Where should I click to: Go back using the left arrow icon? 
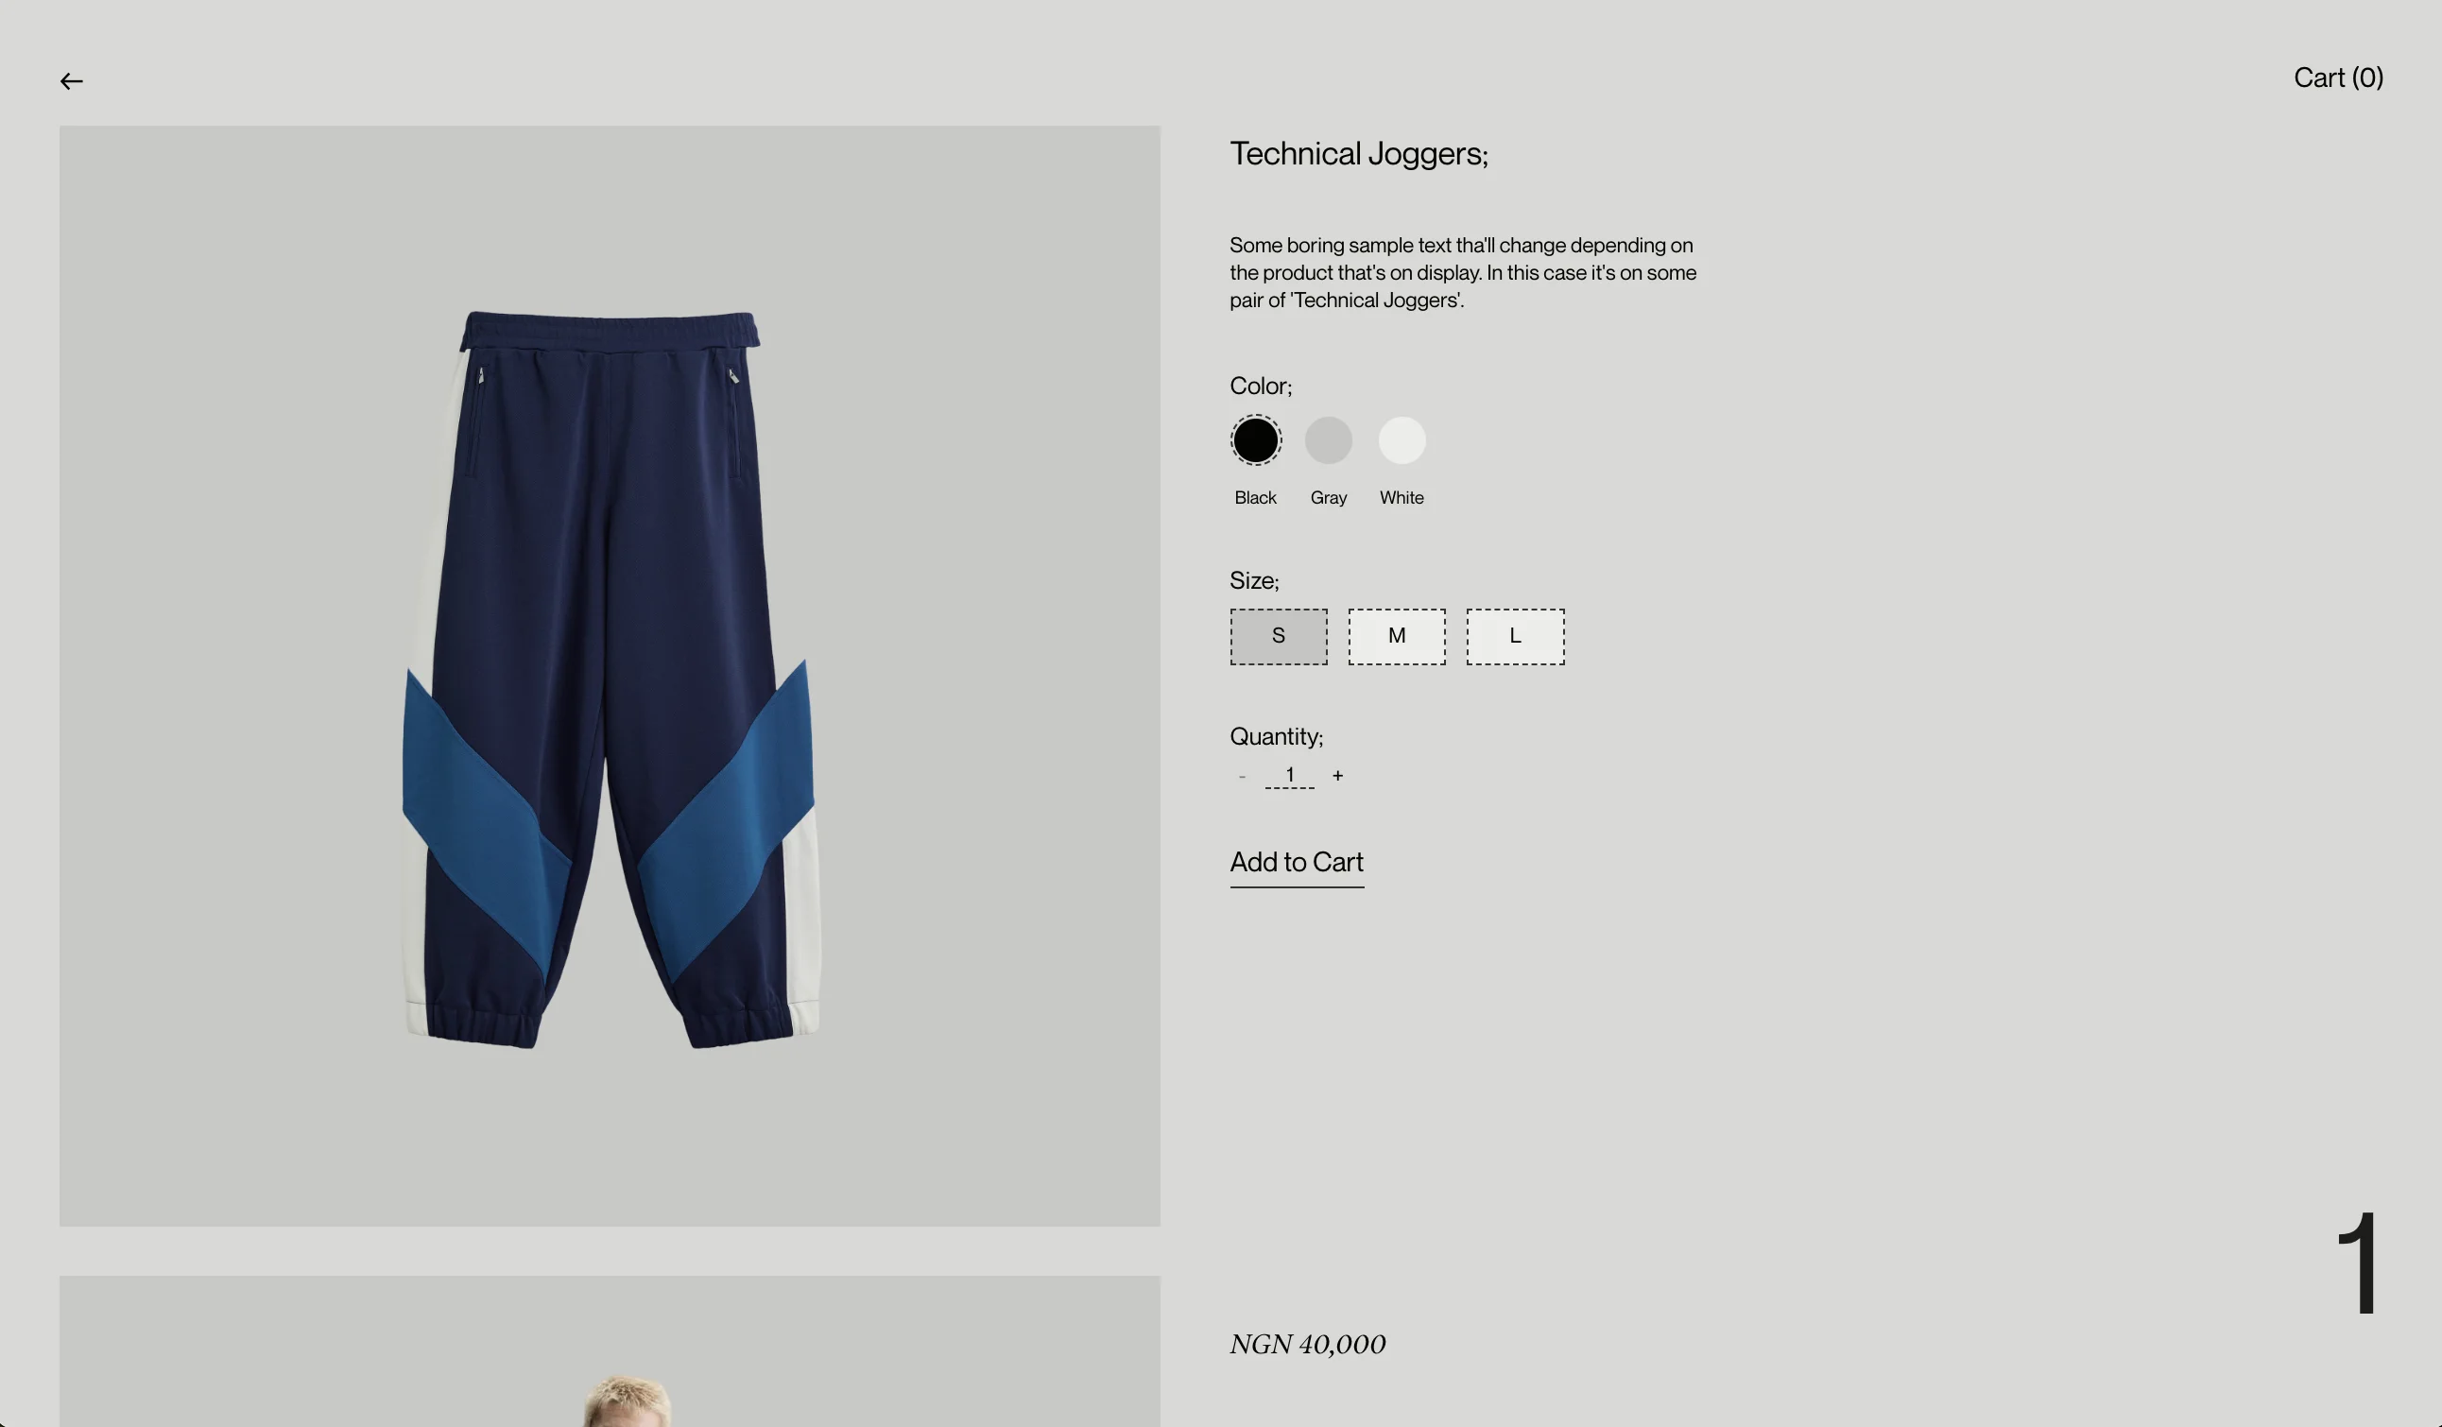[x=72, y=81]
